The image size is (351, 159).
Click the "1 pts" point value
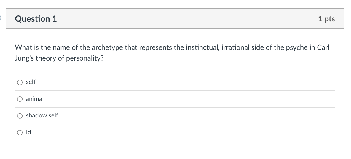[x=326, y=19]
